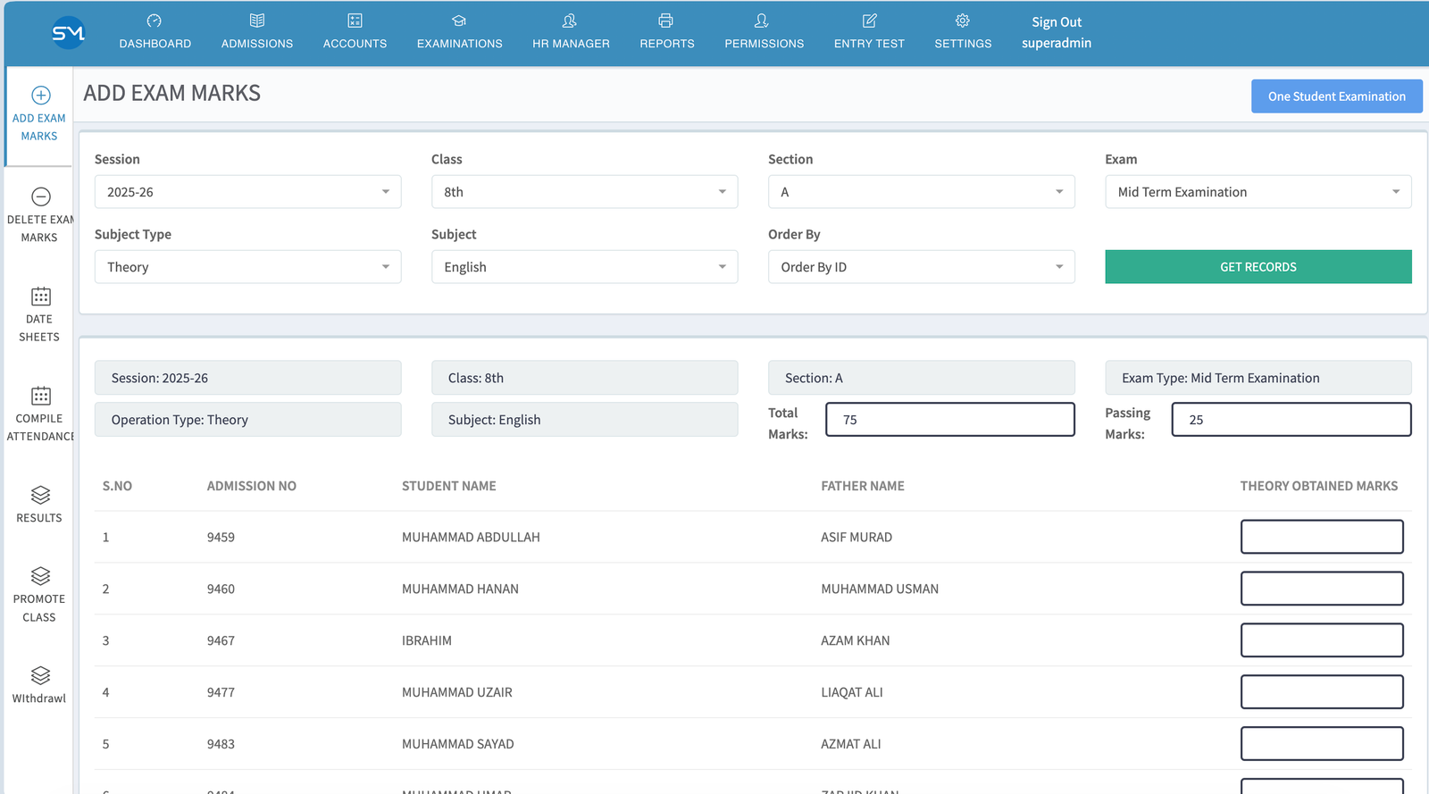Click the Delete Exam Marks minus icon
This screenshot has height=794, width=1429.
41,196
